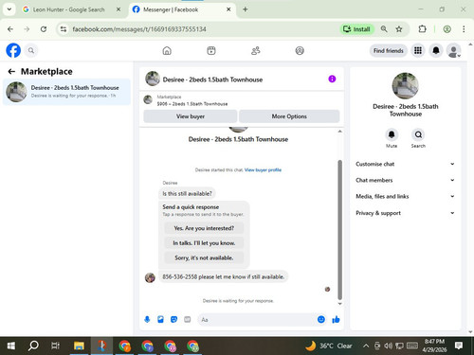Open Windows taskbar search
Viewport: 474px width, 355px height.
pyautogui.click(x=33, y=346)
